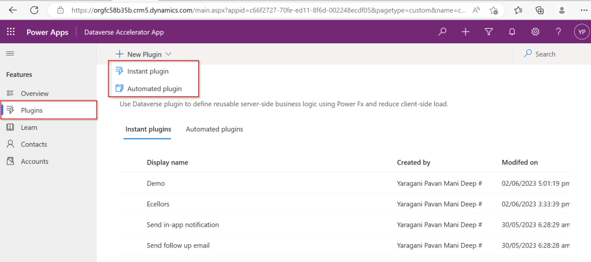Image resolution: width=591 pixels, height=262 pixels.
Task: Open the notifications bell
Action: (512, 32)
